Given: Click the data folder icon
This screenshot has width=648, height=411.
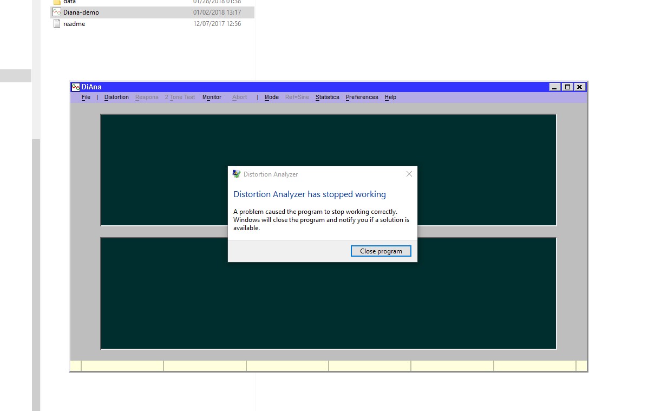Looking at the screenshot, I should (x=57, y=2).
